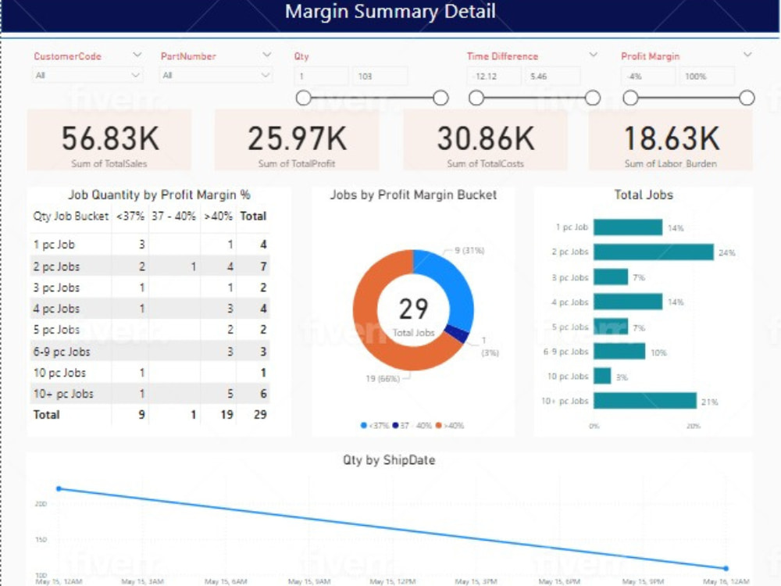Expand Time Difference slicer chevron

pos(593,55)
